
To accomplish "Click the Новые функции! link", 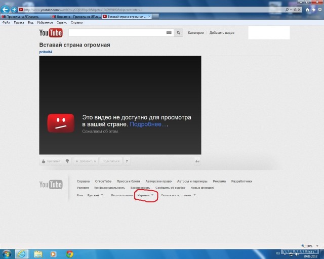I will point(202,188).
